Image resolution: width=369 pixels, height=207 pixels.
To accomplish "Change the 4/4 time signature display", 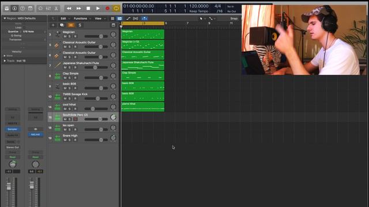I will coord(218,6).
